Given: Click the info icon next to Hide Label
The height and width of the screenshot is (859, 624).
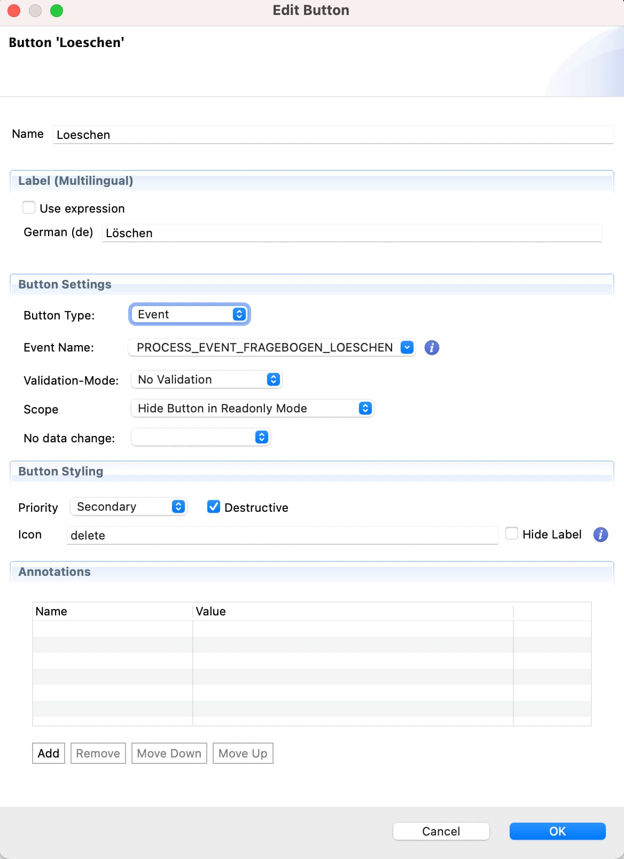Looking at the screenshot, I should pos(600,534).
